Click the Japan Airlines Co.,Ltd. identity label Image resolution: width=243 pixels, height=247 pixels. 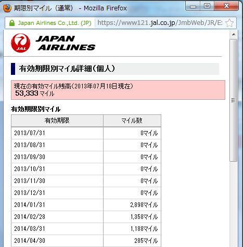tap(55, 23)
